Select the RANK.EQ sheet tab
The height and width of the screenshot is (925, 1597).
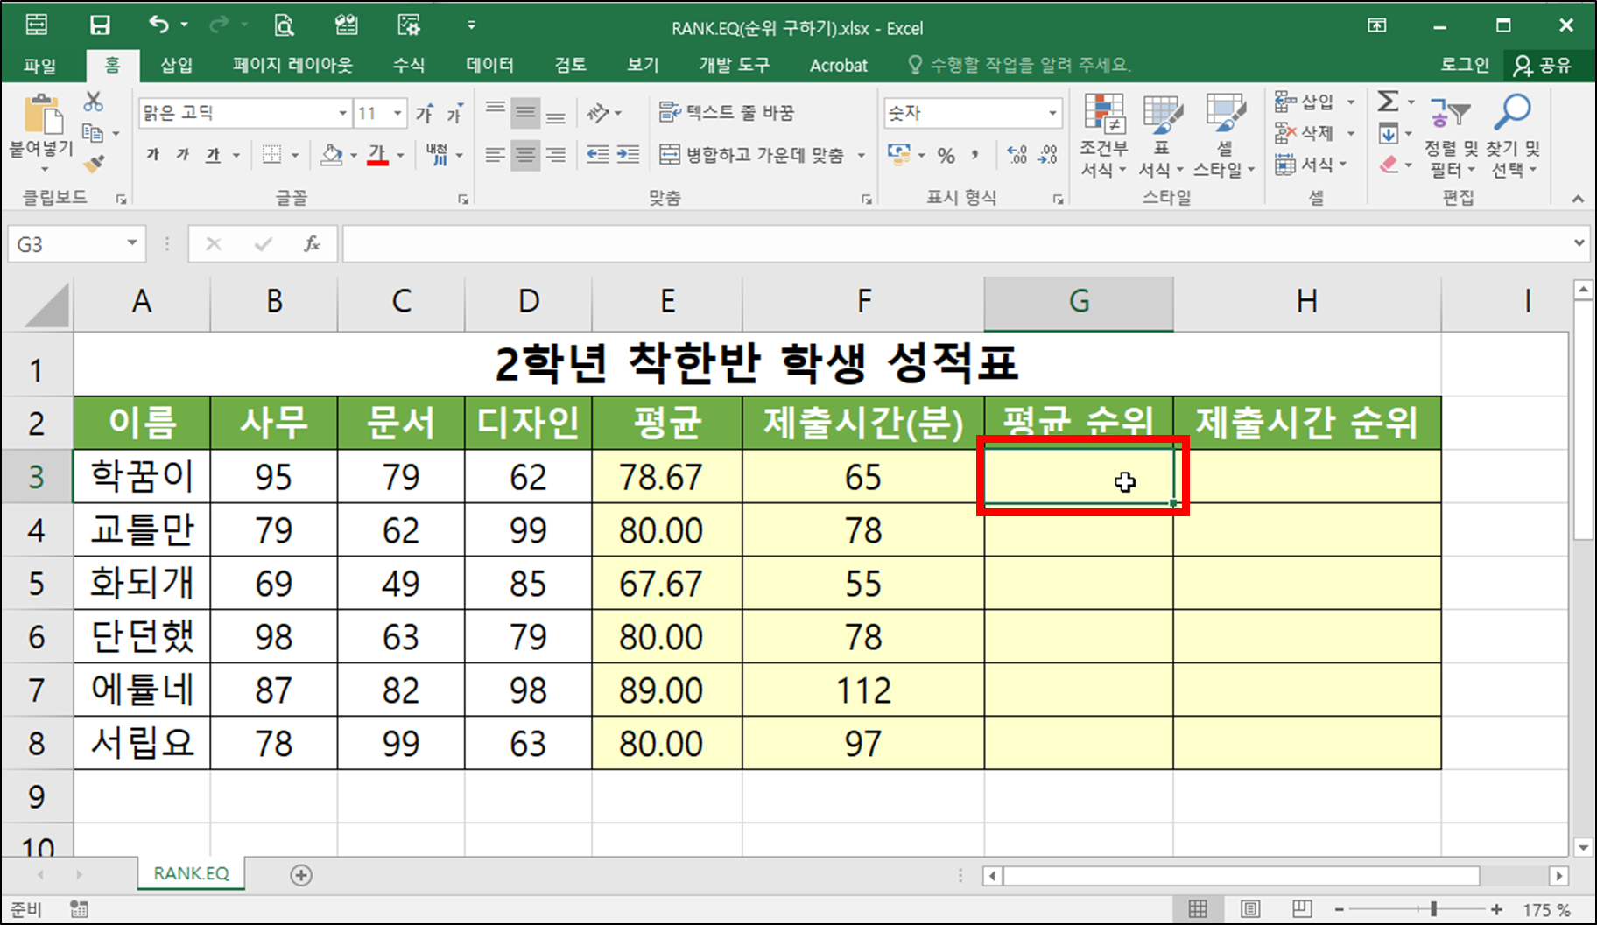coord(191,873)
